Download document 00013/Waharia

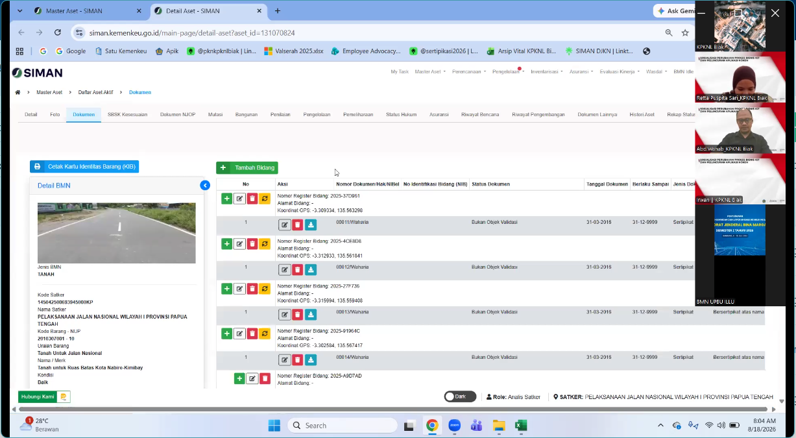pos(311,315)
